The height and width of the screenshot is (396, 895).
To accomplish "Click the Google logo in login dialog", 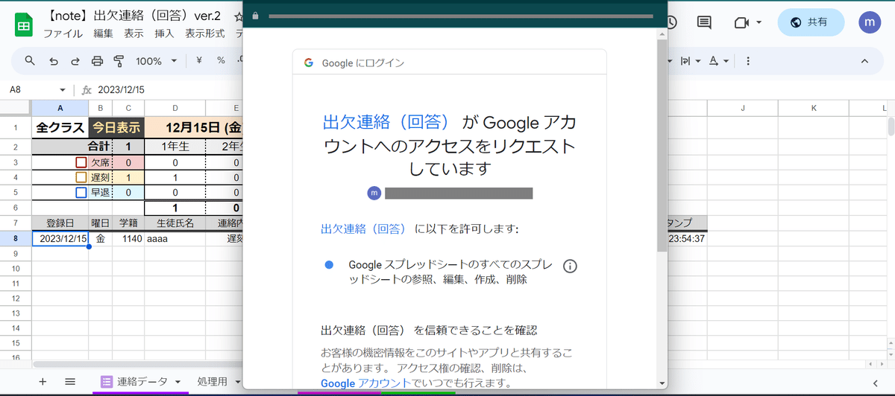I will tap(308, 63).
